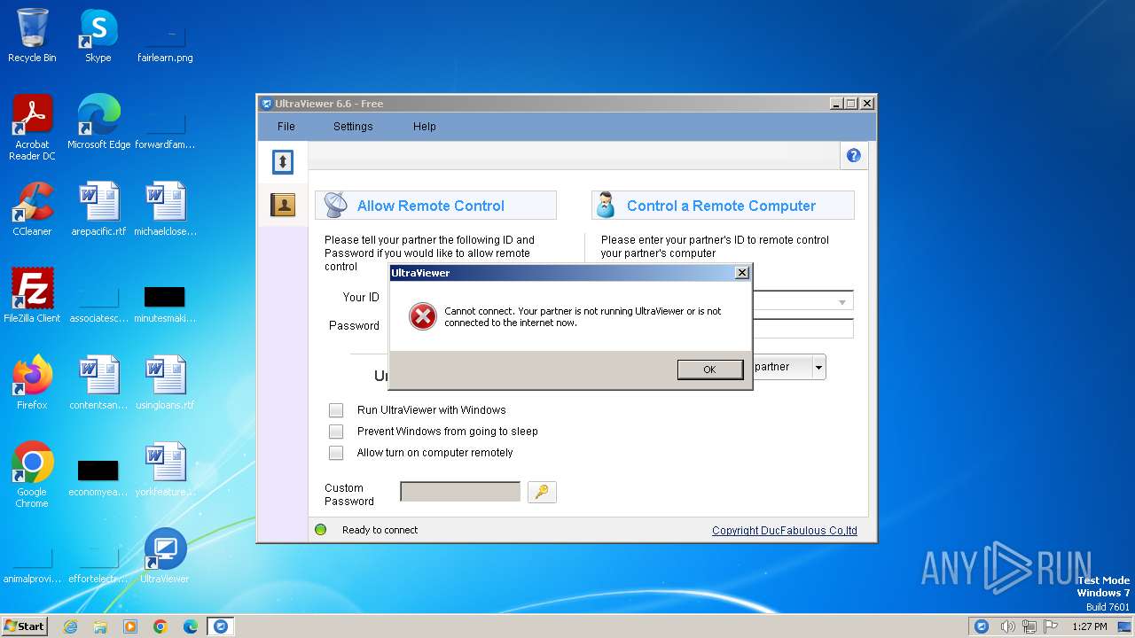Click the 1:27 PM taskbar clock
This screenshot has height=638, width=1135.
pyautogui.click(x=1090, y=626)
